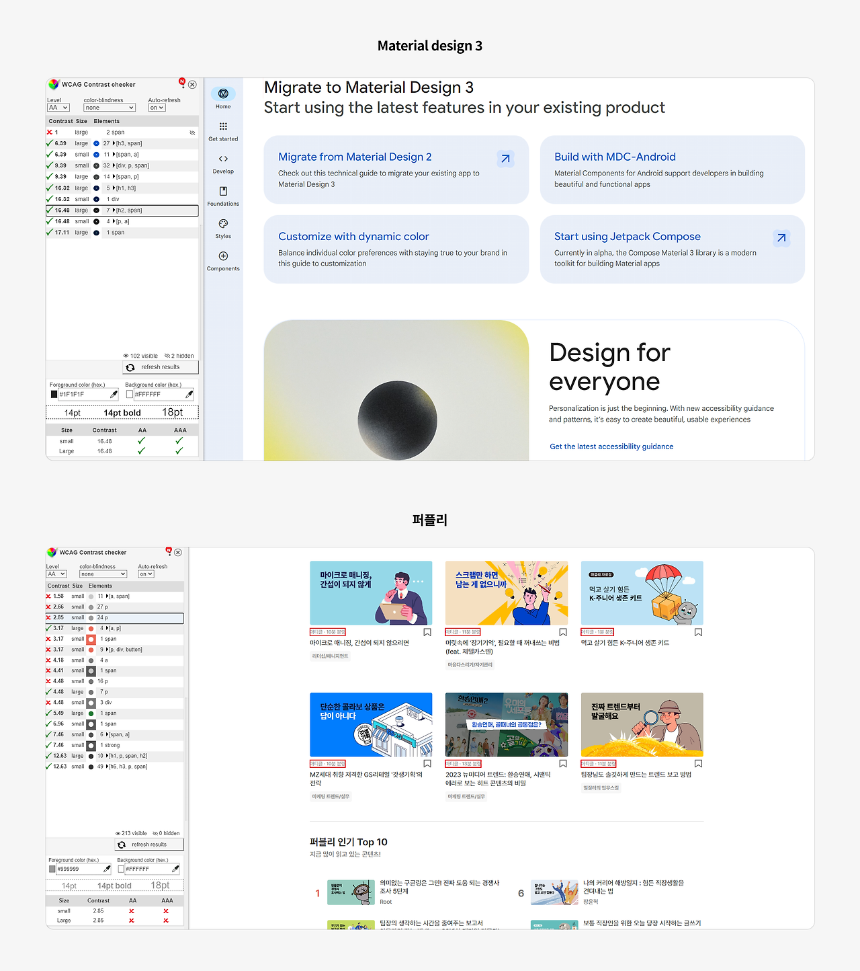Screen dimensions: 860x971
Task: Open article '먹고 살기 힘든 K-주니어 생존 키트'
Action: [625, 643]
